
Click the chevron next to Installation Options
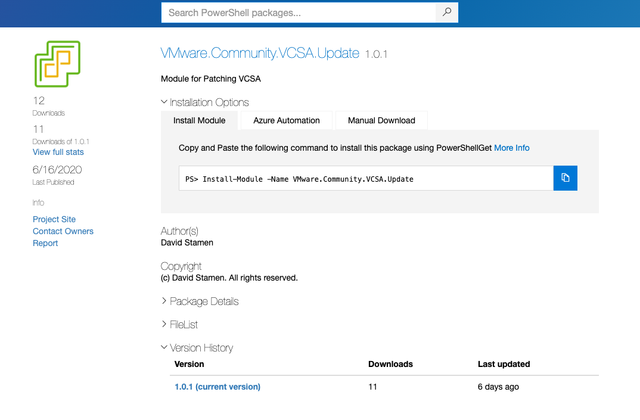(x=164, y=102)
